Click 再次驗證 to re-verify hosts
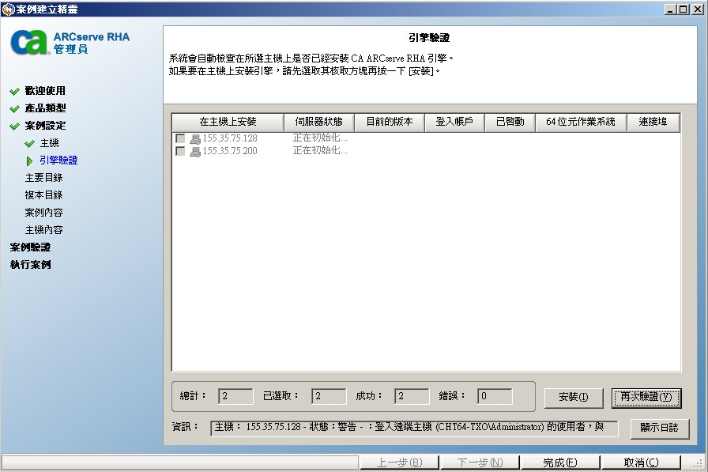708x472 pixels. [x=646, y=397]
